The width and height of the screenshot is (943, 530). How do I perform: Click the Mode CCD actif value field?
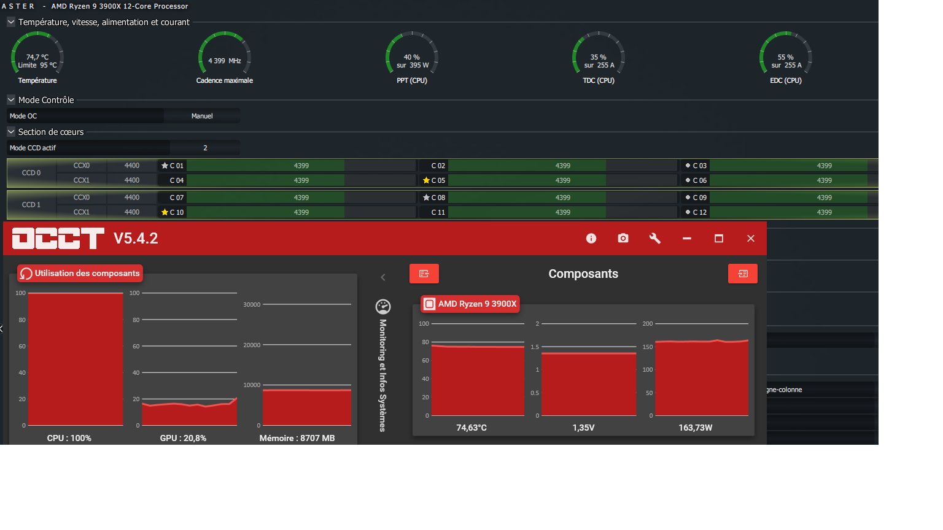tap(205, 148)
